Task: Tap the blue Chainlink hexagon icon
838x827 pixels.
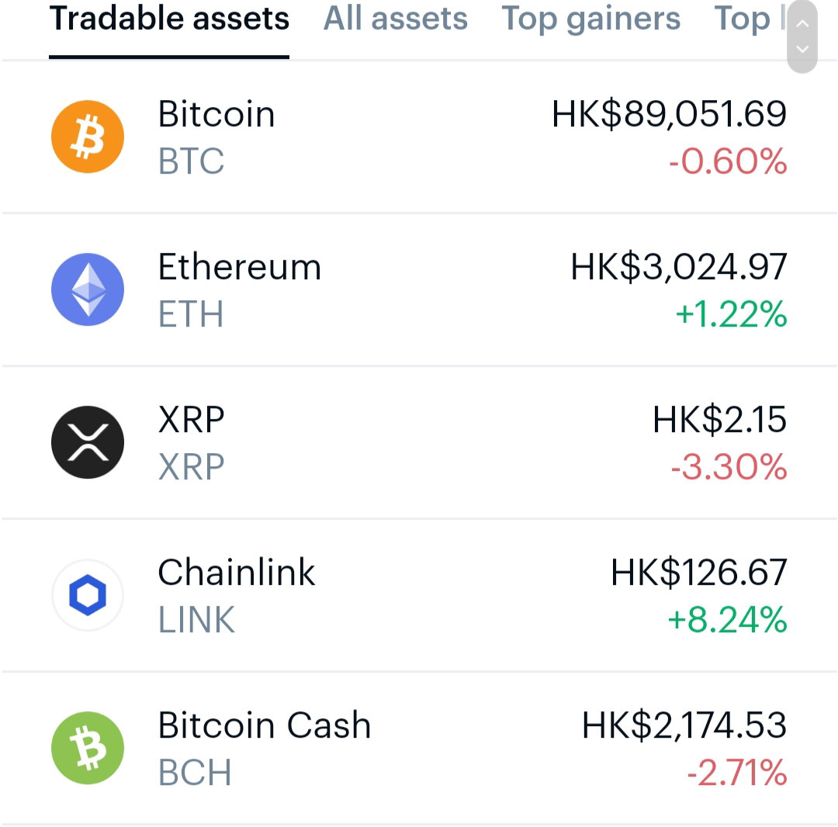Action: coord(88,595)
